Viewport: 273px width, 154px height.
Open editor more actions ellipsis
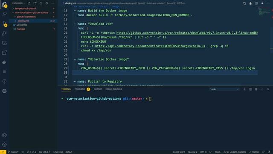coord(268,3)
